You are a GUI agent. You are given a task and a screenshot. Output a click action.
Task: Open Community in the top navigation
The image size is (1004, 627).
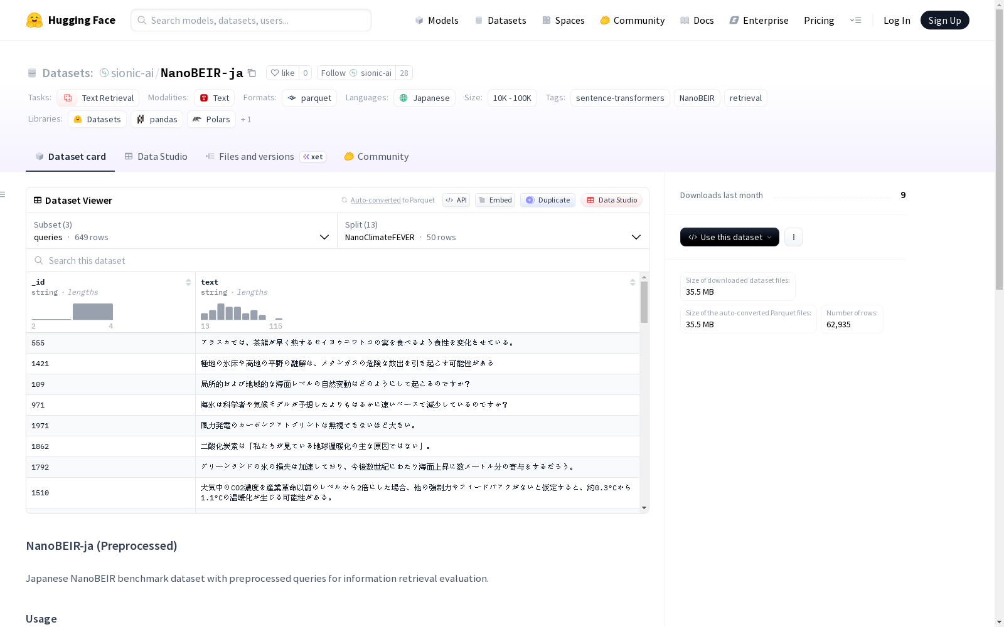[632, 20]
